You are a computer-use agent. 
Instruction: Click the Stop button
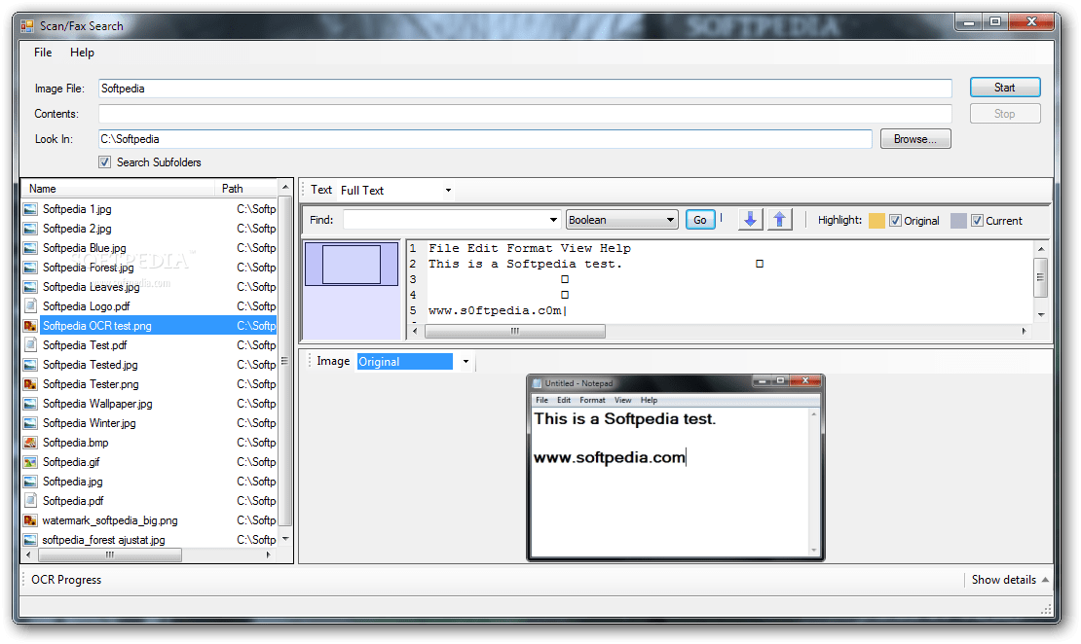[x=1004, y=114]
